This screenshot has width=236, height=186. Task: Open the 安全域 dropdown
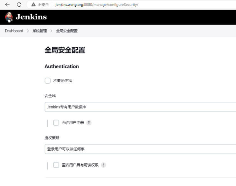tap(140, 107)
